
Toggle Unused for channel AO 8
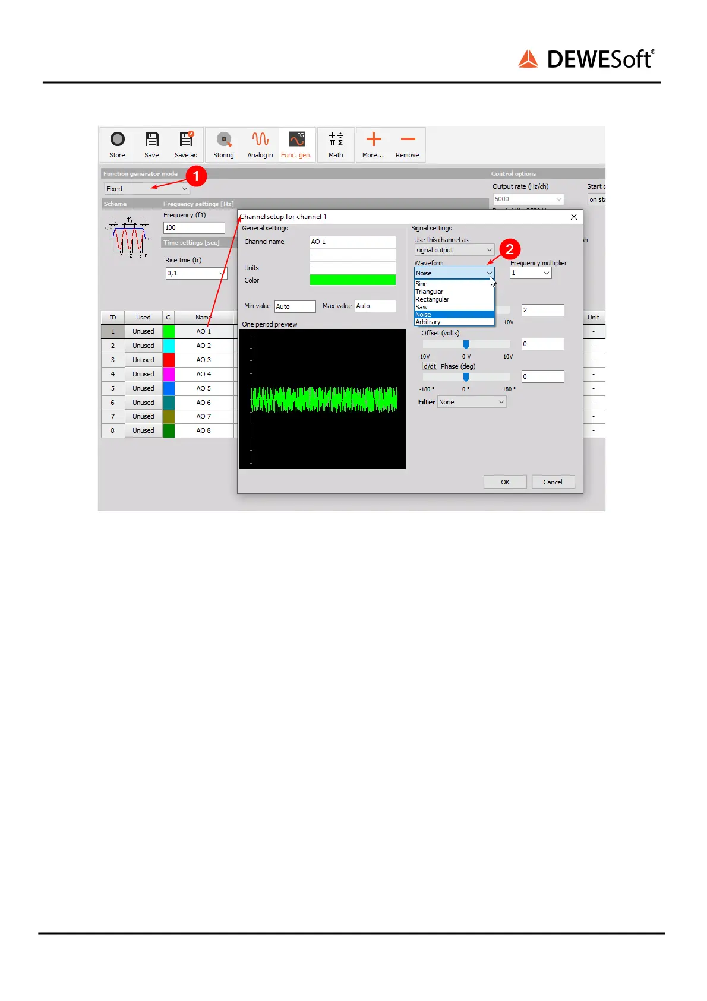point(143,430)
